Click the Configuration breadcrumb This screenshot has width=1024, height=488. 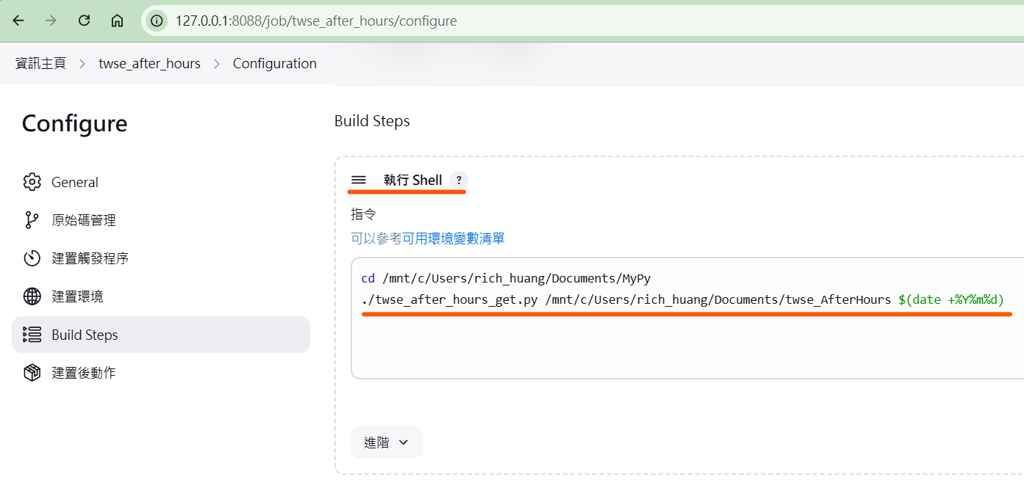pyautogui.click(x=274, y=64)
